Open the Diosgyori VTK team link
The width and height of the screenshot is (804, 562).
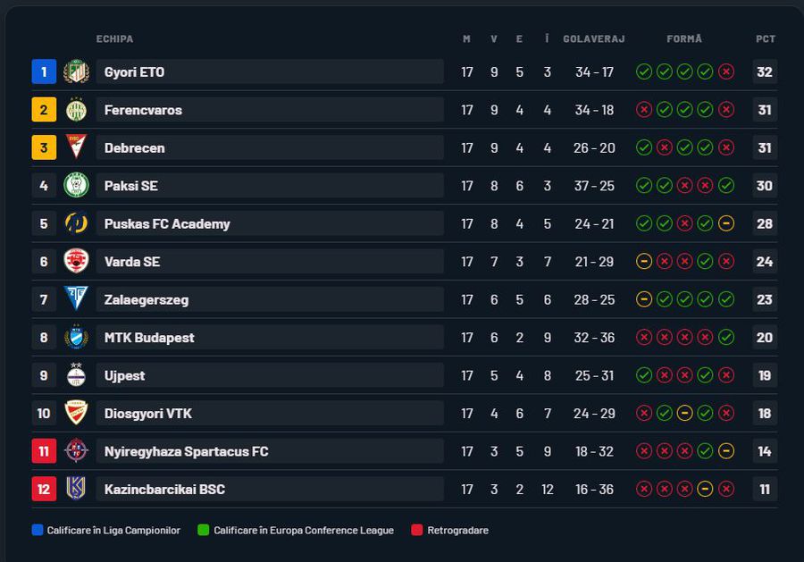pyautogui.click(x=147, y=414)
